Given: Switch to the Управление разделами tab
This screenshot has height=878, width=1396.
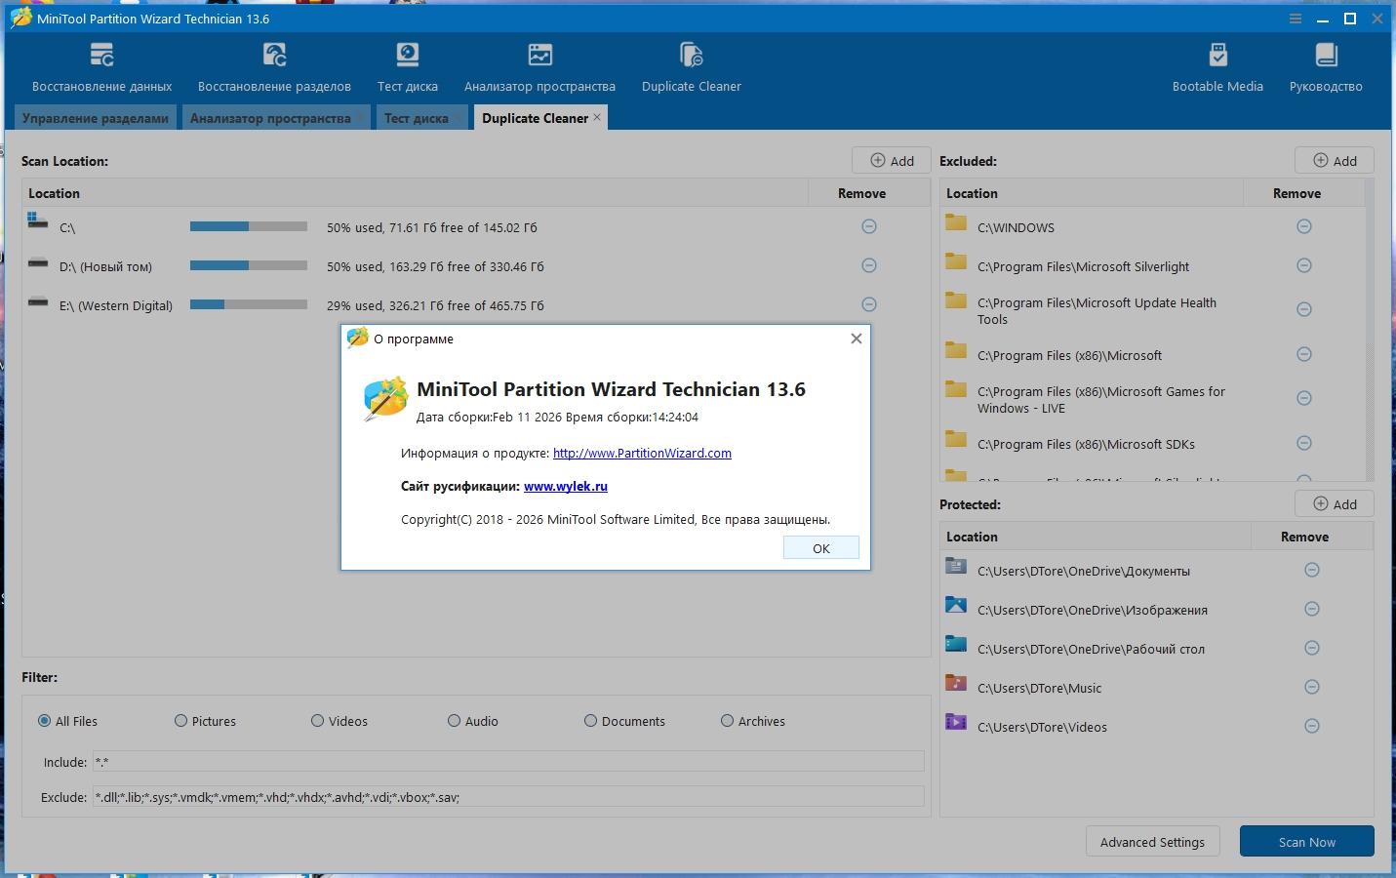Looking at the screenshot, I should pos(95,118).
